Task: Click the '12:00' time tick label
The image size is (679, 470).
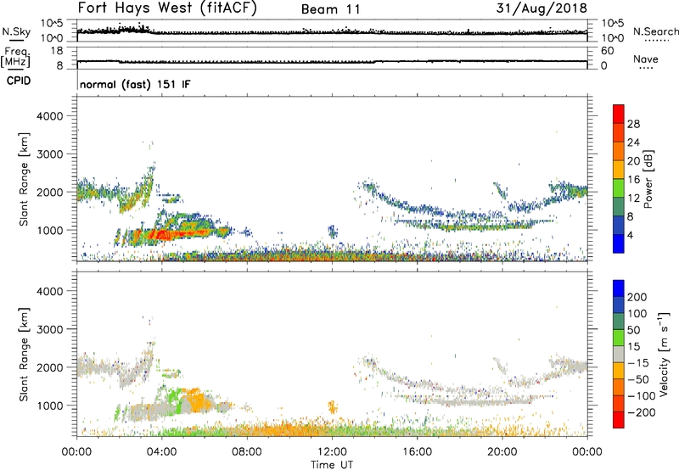Action: pyautogui.click(x=332, y=452)
